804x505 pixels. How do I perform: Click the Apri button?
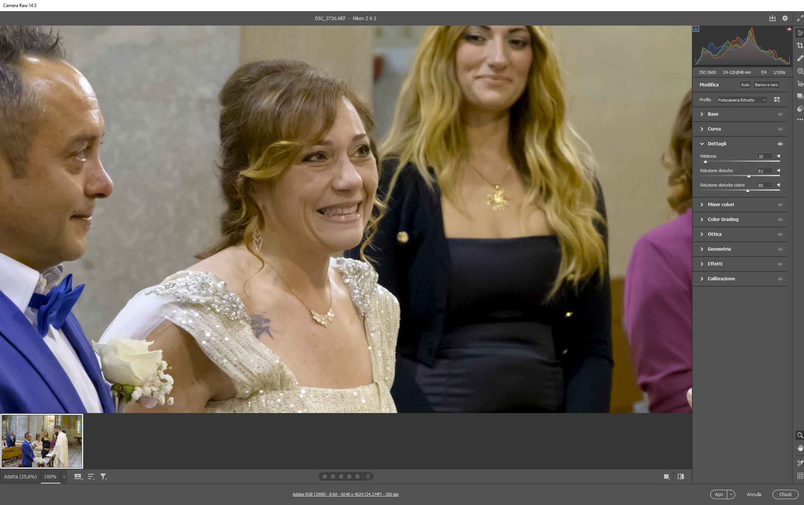tap(719, 494)
